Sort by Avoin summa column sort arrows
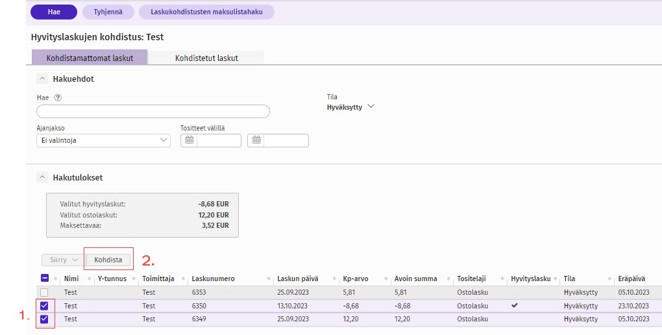 (x=448, y=279)
